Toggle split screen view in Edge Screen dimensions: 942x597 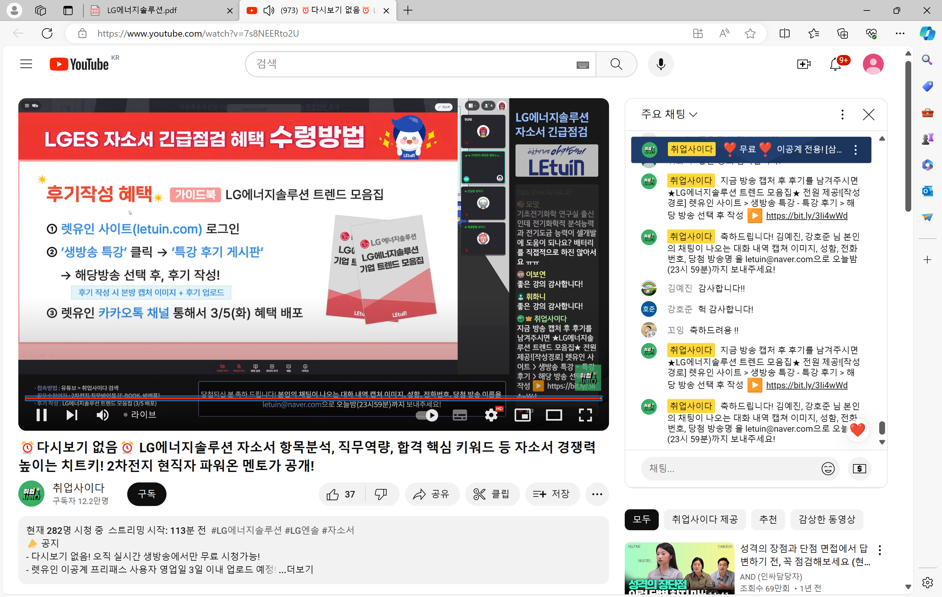[x=784, y=34]
